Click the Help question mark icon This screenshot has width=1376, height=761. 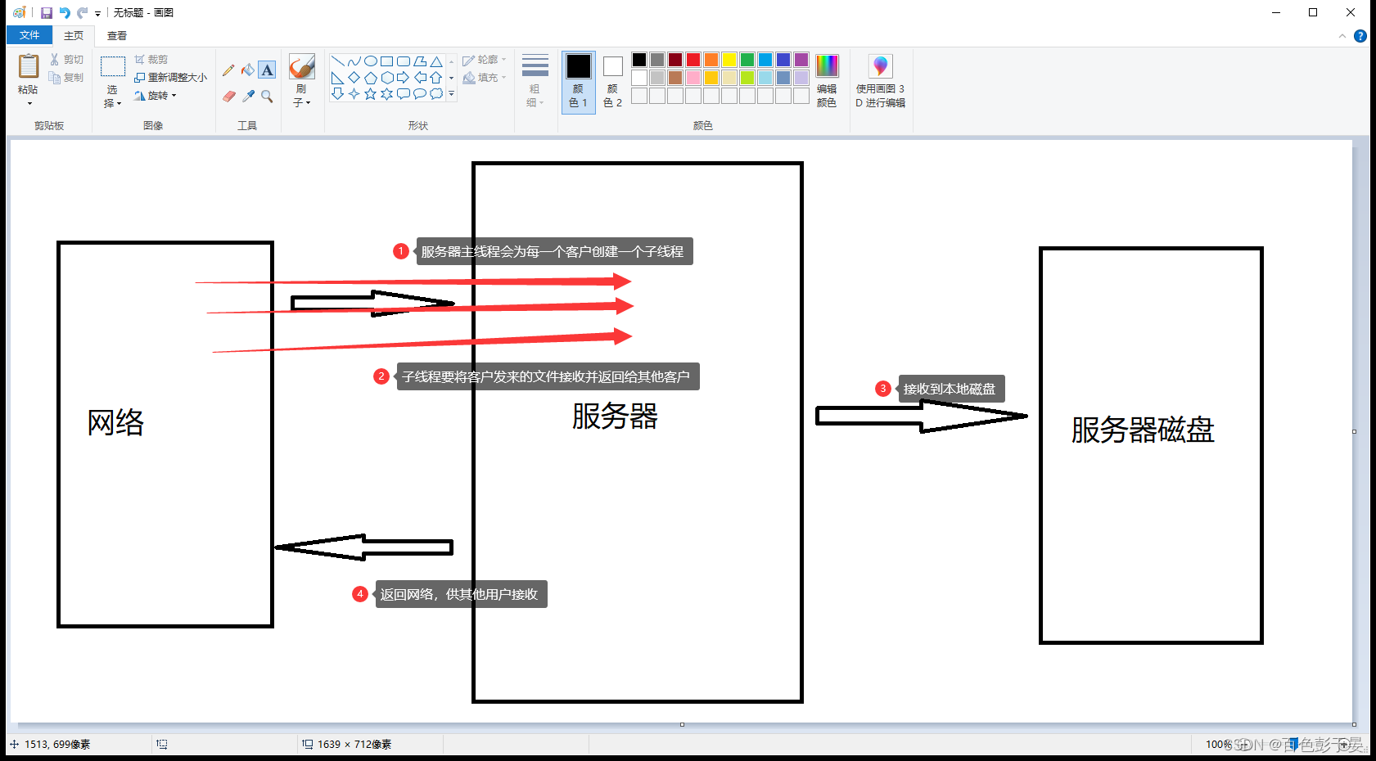click(x=1360, y=36)
